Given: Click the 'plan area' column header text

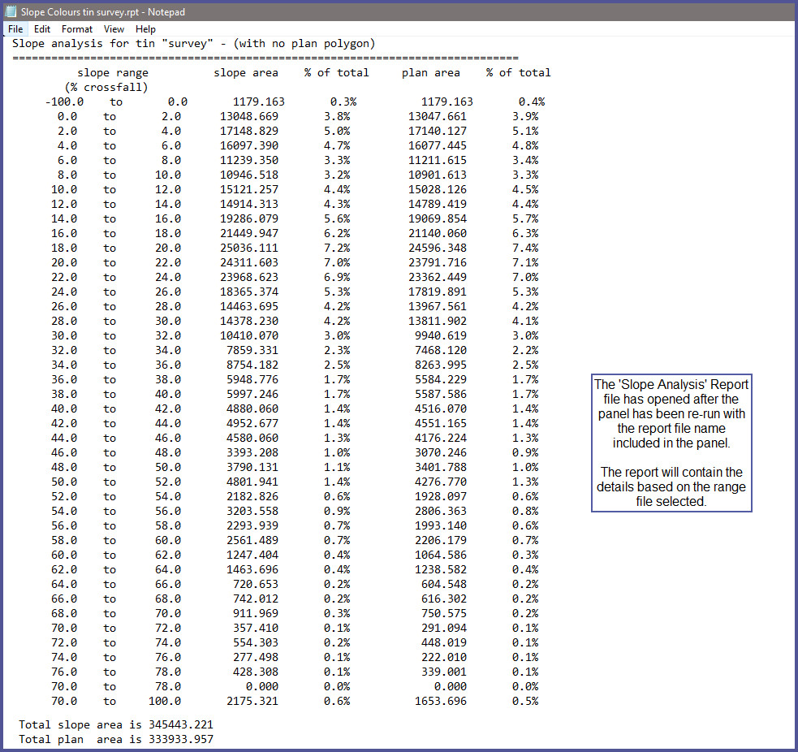Looking at the screenshot, I should pyautogui.click(x=430, y=73).
